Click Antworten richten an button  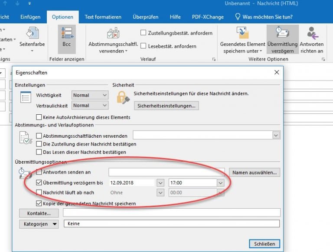[x=312, y=40]
